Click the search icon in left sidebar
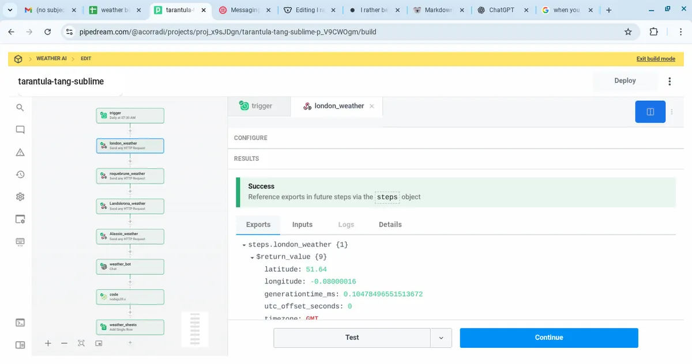This screenshot has width=692, height=364. coord(20,108)
